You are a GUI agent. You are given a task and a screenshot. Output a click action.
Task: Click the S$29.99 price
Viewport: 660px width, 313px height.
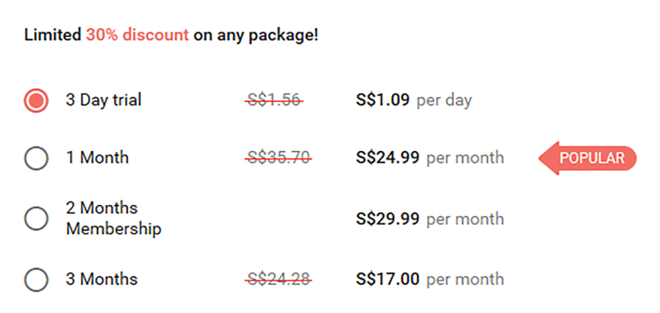(388, 219)
